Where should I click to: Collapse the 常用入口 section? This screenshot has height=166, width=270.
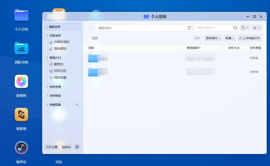click(x=47, y=58)
